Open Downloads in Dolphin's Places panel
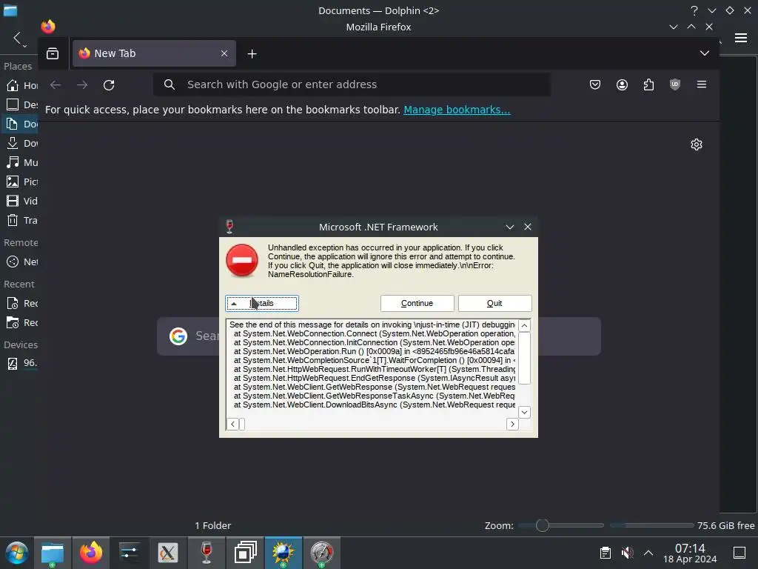This screenshot has width=758, height=569. 21,143
